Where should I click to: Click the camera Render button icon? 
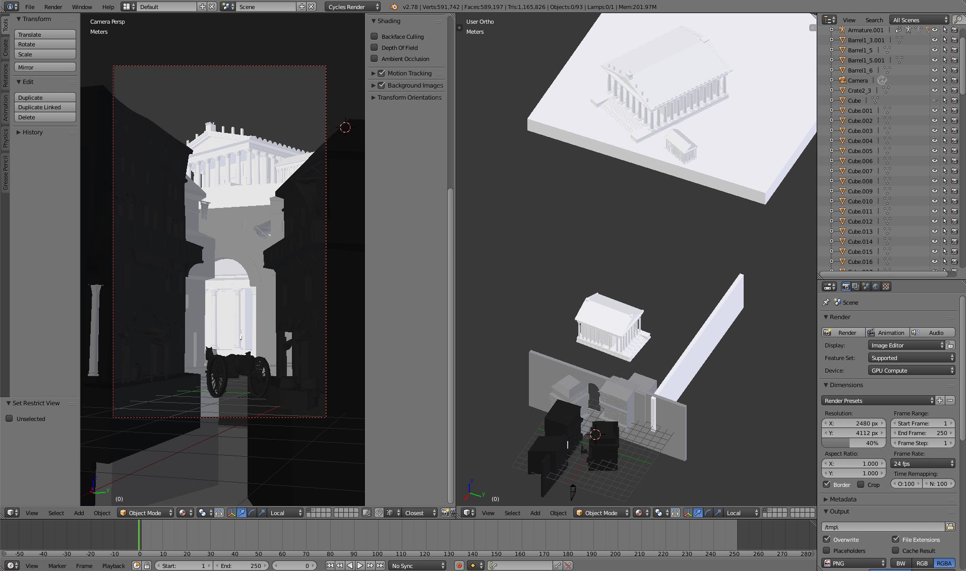click(x=827, y=333)
